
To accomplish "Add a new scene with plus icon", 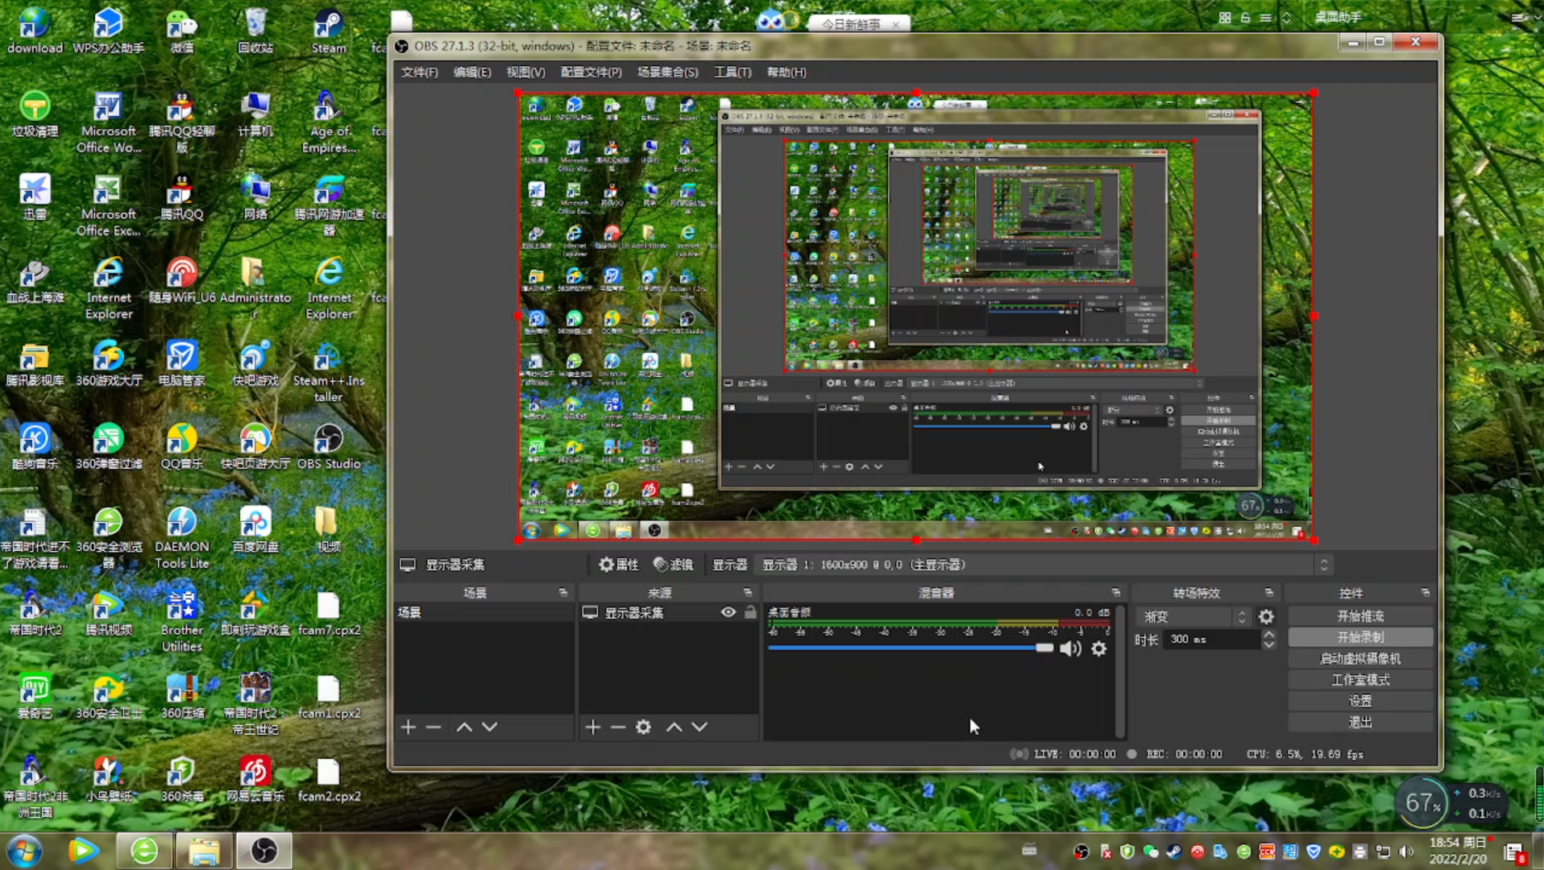I will tap(409, 727).
